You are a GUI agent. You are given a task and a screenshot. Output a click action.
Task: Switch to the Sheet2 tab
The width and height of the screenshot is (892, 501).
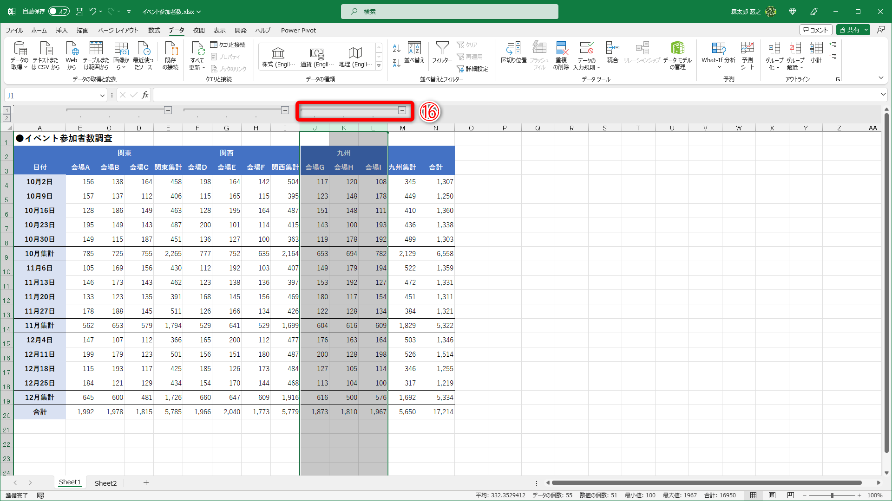coord(105,483)
